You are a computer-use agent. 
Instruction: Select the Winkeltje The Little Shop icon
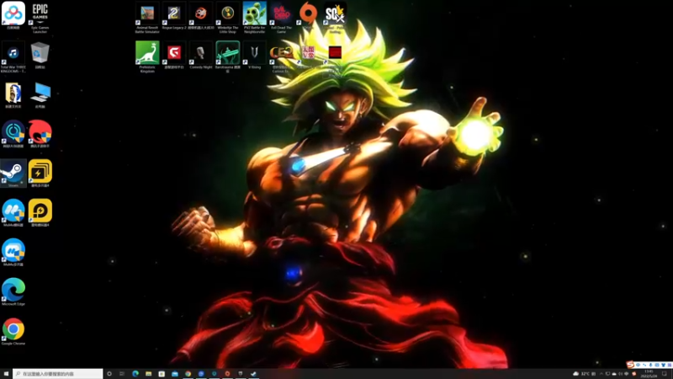tap(227, 17)
